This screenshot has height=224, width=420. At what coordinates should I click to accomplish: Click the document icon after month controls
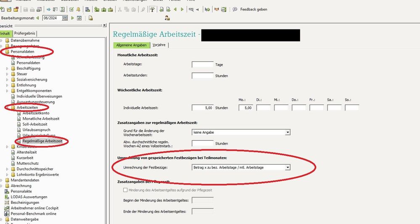click(x=90, y=18)
